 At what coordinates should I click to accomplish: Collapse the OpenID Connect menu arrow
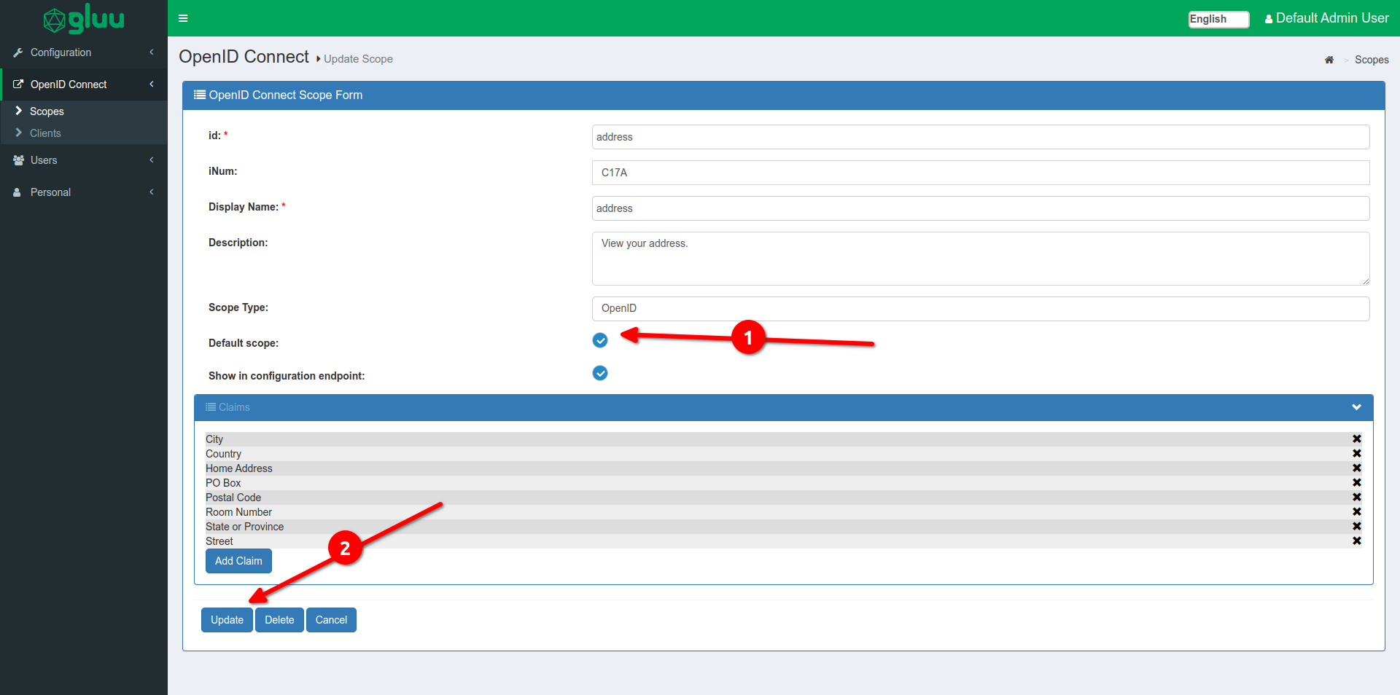click(x=152, y=85)
